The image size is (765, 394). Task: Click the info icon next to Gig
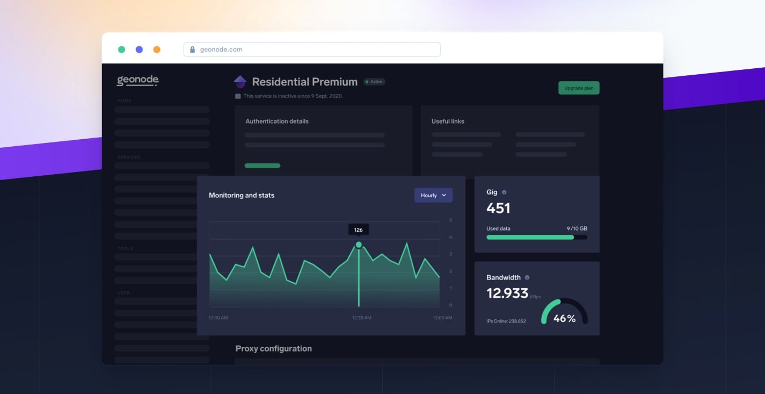pyautogui.click(x=504, y=192)
